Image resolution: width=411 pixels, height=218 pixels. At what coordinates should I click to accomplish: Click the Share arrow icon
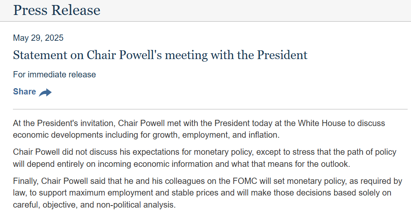click(45, 92)
